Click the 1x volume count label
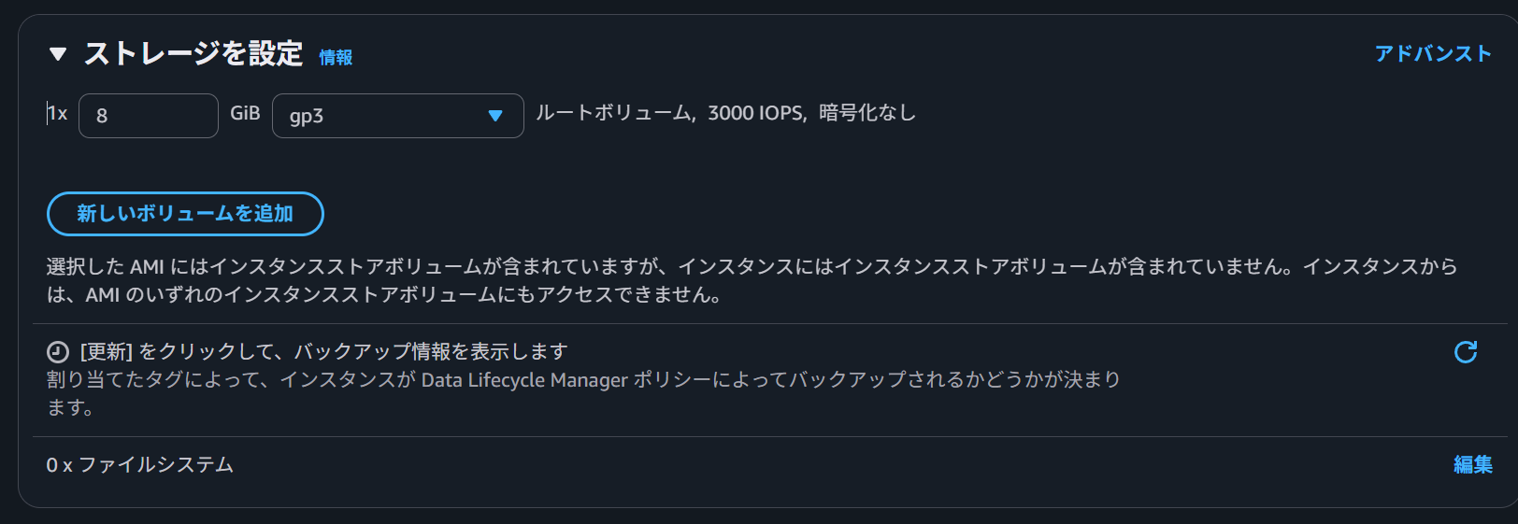This screenshot has height=524, width=1518. click(x=58, y=114)
